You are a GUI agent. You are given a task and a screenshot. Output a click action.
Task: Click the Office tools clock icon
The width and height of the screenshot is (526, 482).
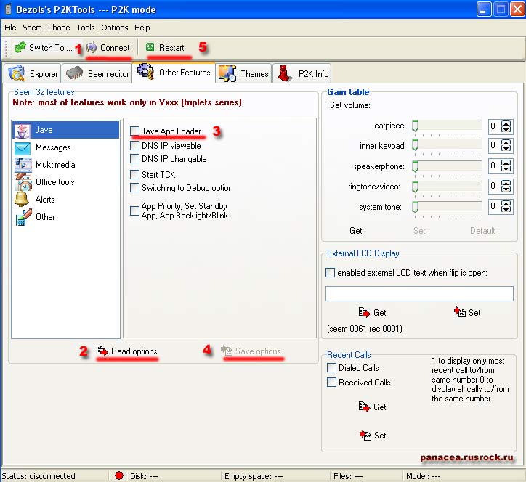click(x=23, y=182)
